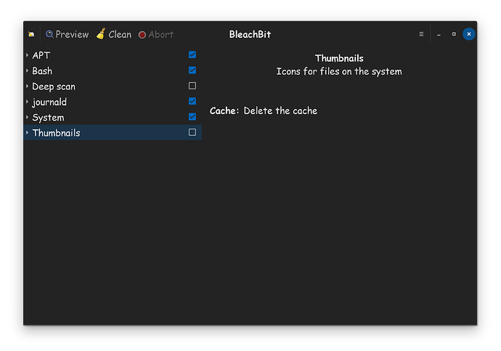Uncheck the System checkbox

(x=192, y=117)
